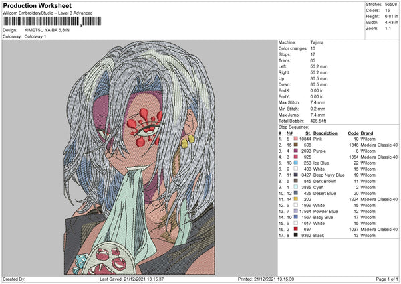
Task: Select the Cyan thread color swatch
Action: [x=296, y=187]
